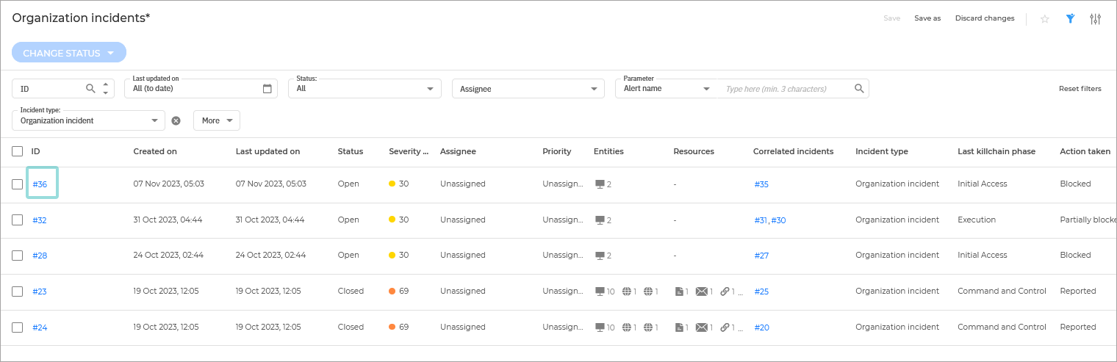The width and height of the screenshot is (1117, 362).
Task: Click the Reset filters button
Action: point(1080,89)
